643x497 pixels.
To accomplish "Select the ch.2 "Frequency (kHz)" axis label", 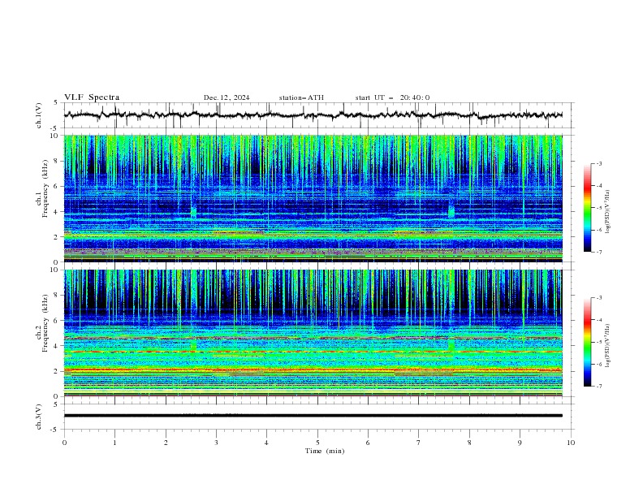I will [45, 323].
